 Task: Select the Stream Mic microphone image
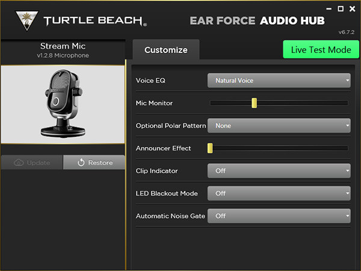click(63, 105)
